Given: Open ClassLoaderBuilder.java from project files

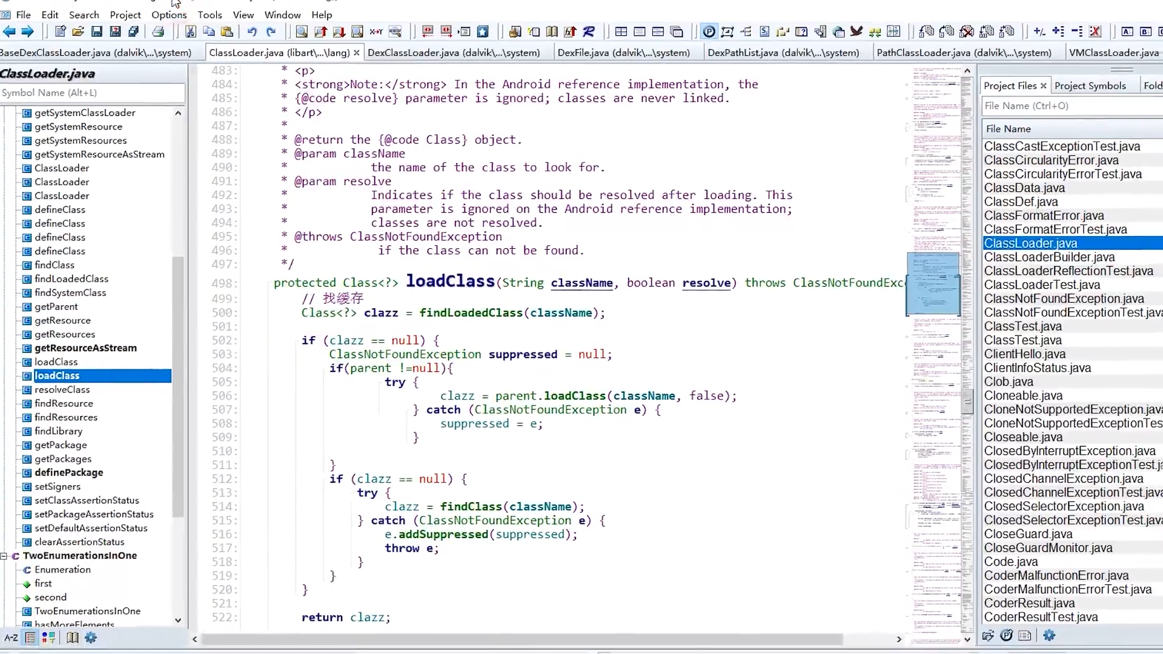Looking at the screenshot, I should click(1049, 257).
